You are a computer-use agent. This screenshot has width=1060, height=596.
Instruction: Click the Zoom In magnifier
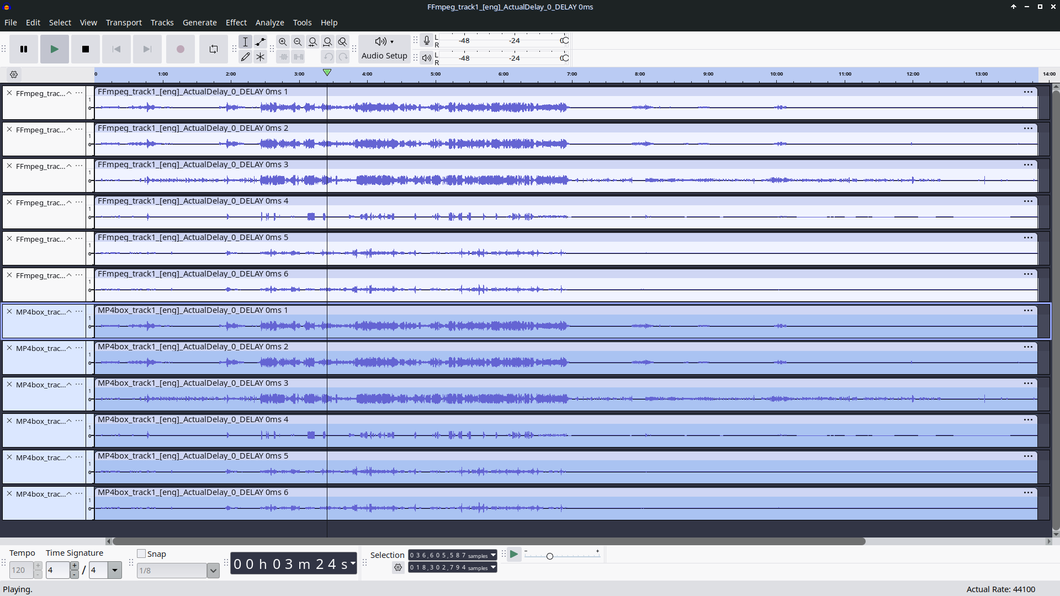[x=283, y=42]
